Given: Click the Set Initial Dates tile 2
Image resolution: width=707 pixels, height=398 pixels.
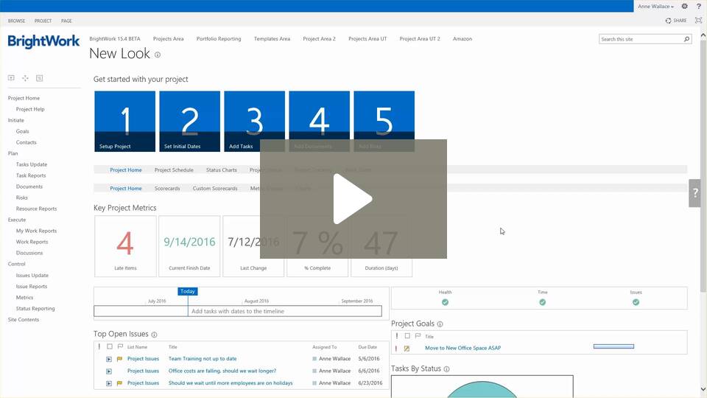Looking at the screenshot, I should [x=190, y=121].
